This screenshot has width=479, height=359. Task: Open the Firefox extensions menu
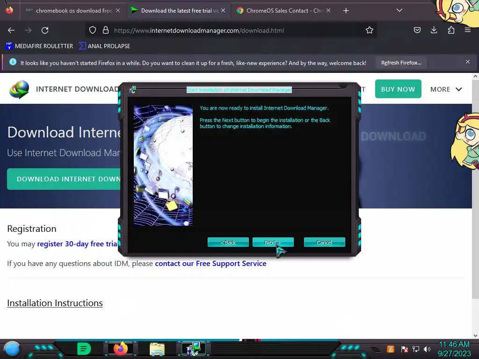pos(451,30)
